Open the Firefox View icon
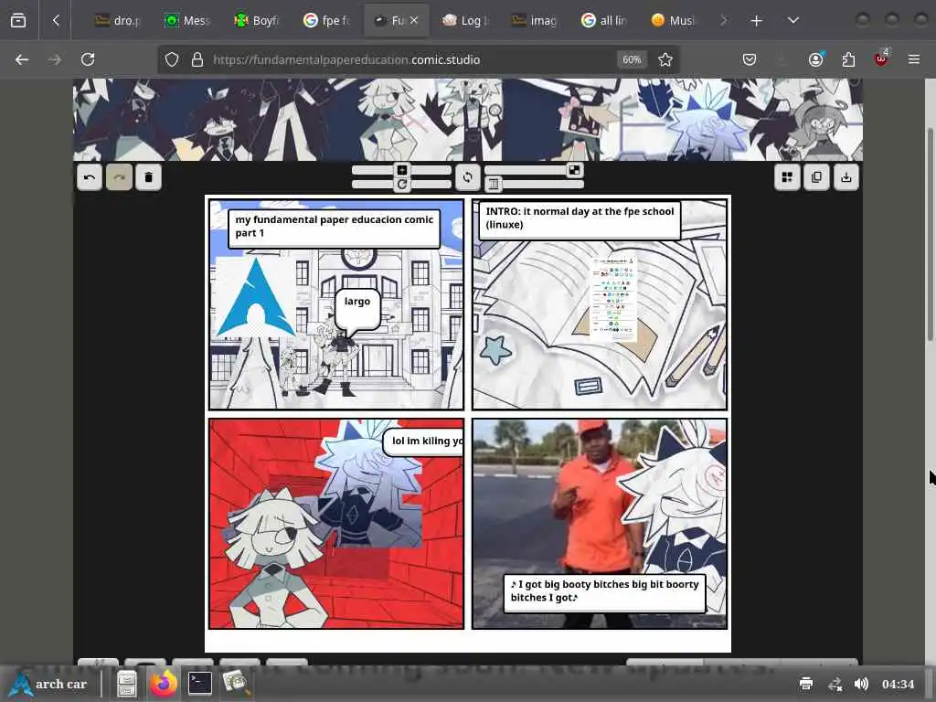936x702 pixels. (x=18, y=21)
